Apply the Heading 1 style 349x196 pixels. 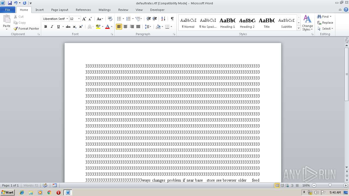click(228, 23)
